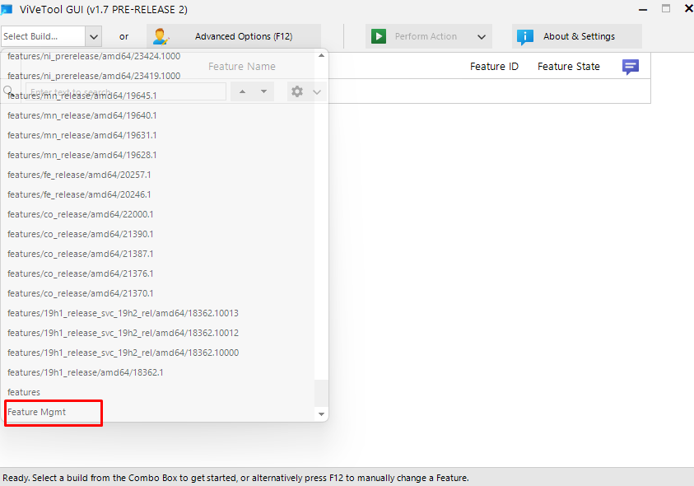Click the Feature Name column header

242,67
